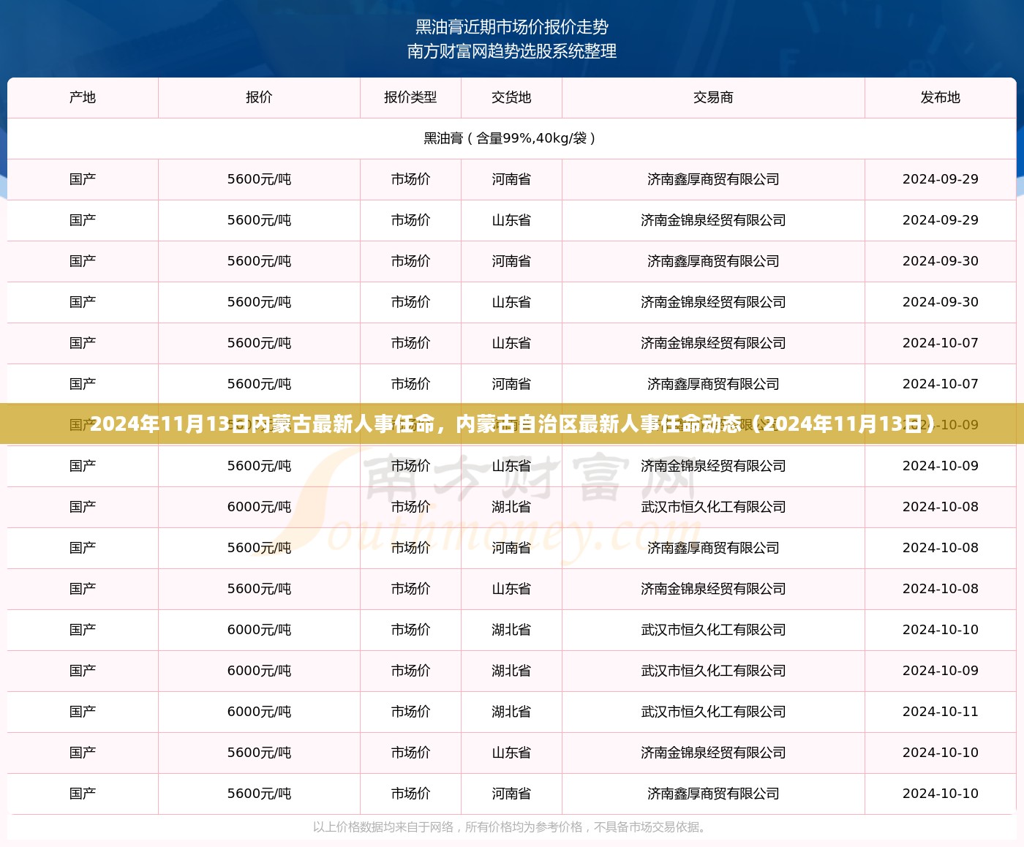The width and height of the screenshot is (1024, 847).
Task: Click 国产 in the 济南鑫厚 2024-10-10 row
Action: (83, 794)
